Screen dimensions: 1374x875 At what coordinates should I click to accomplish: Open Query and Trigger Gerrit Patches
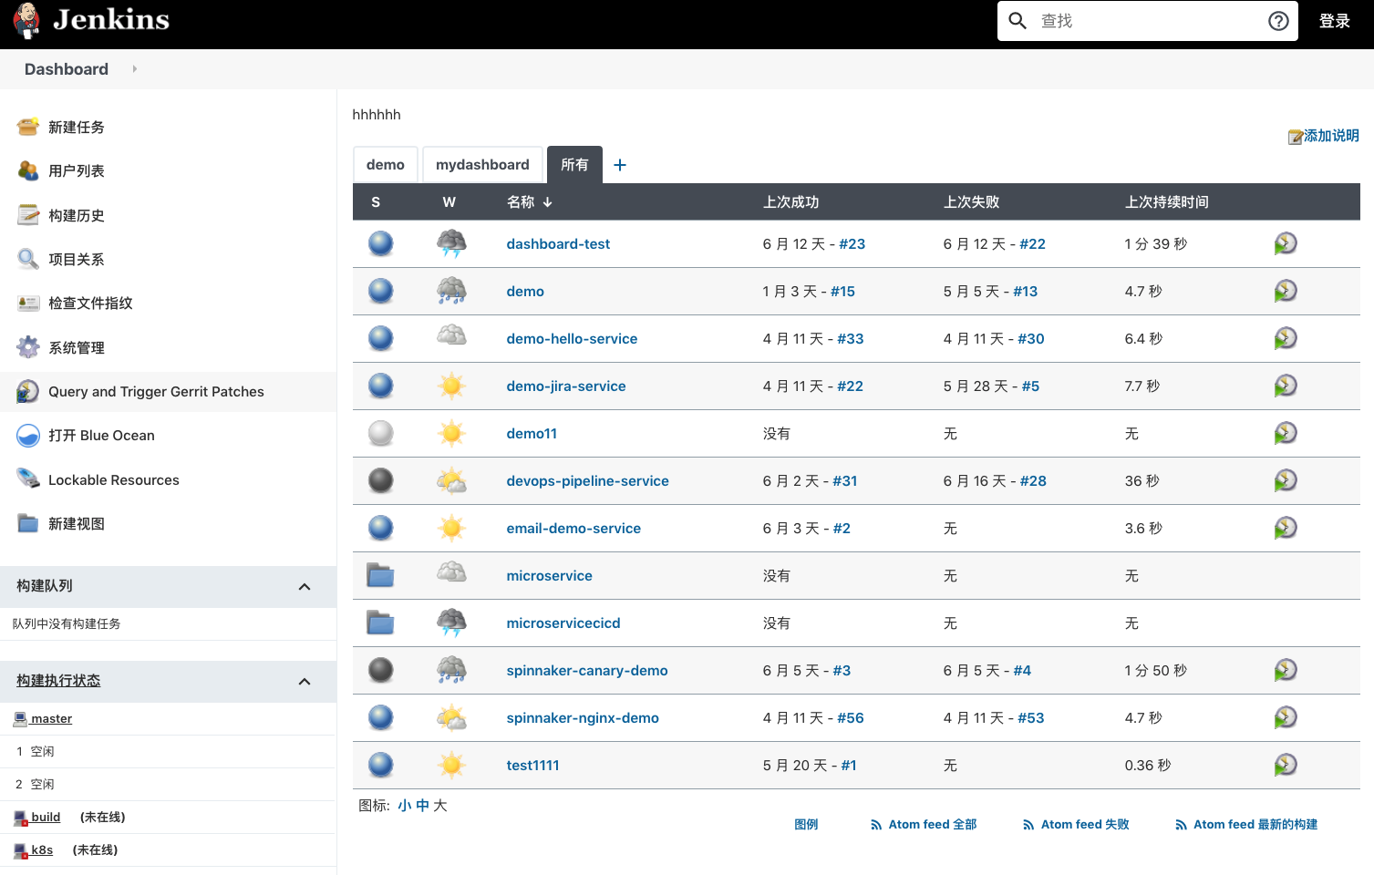click(156, 392)
